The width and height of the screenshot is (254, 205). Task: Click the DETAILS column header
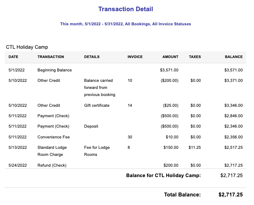click(92, 57)
